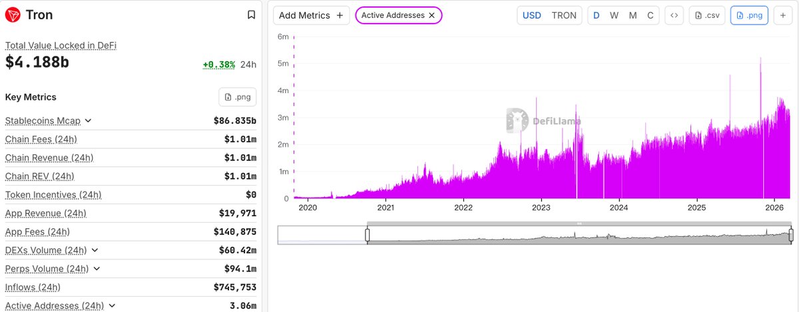The width and height of the screenshot is (799, 312).
Task: Grab the left handle of range slider
Action: [x=367, y=235]
